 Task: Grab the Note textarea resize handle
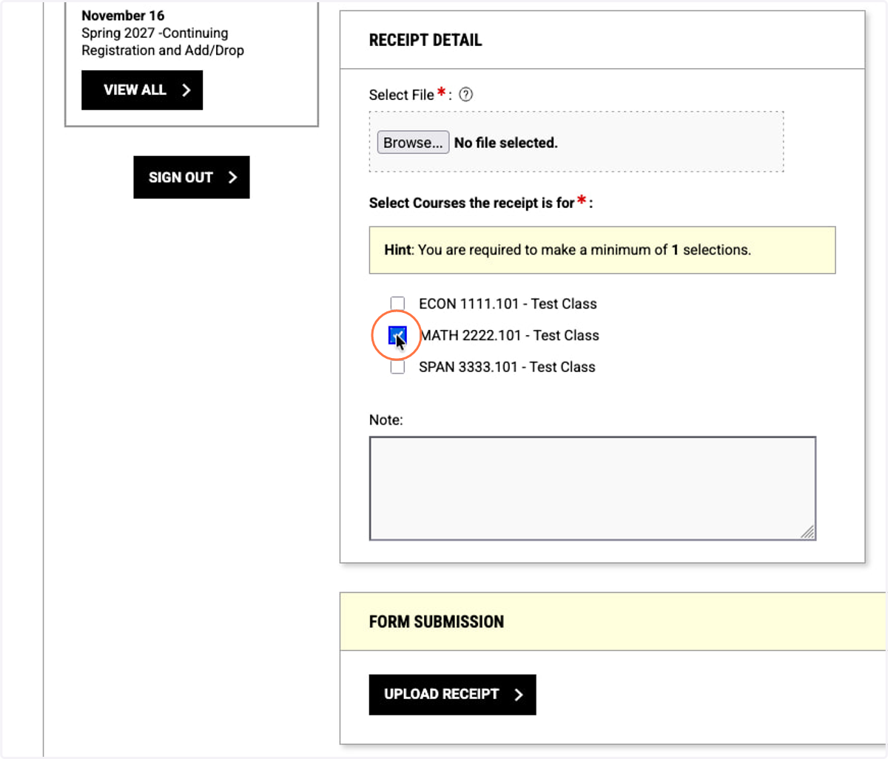pyautogui.click(x=808, y=532)
